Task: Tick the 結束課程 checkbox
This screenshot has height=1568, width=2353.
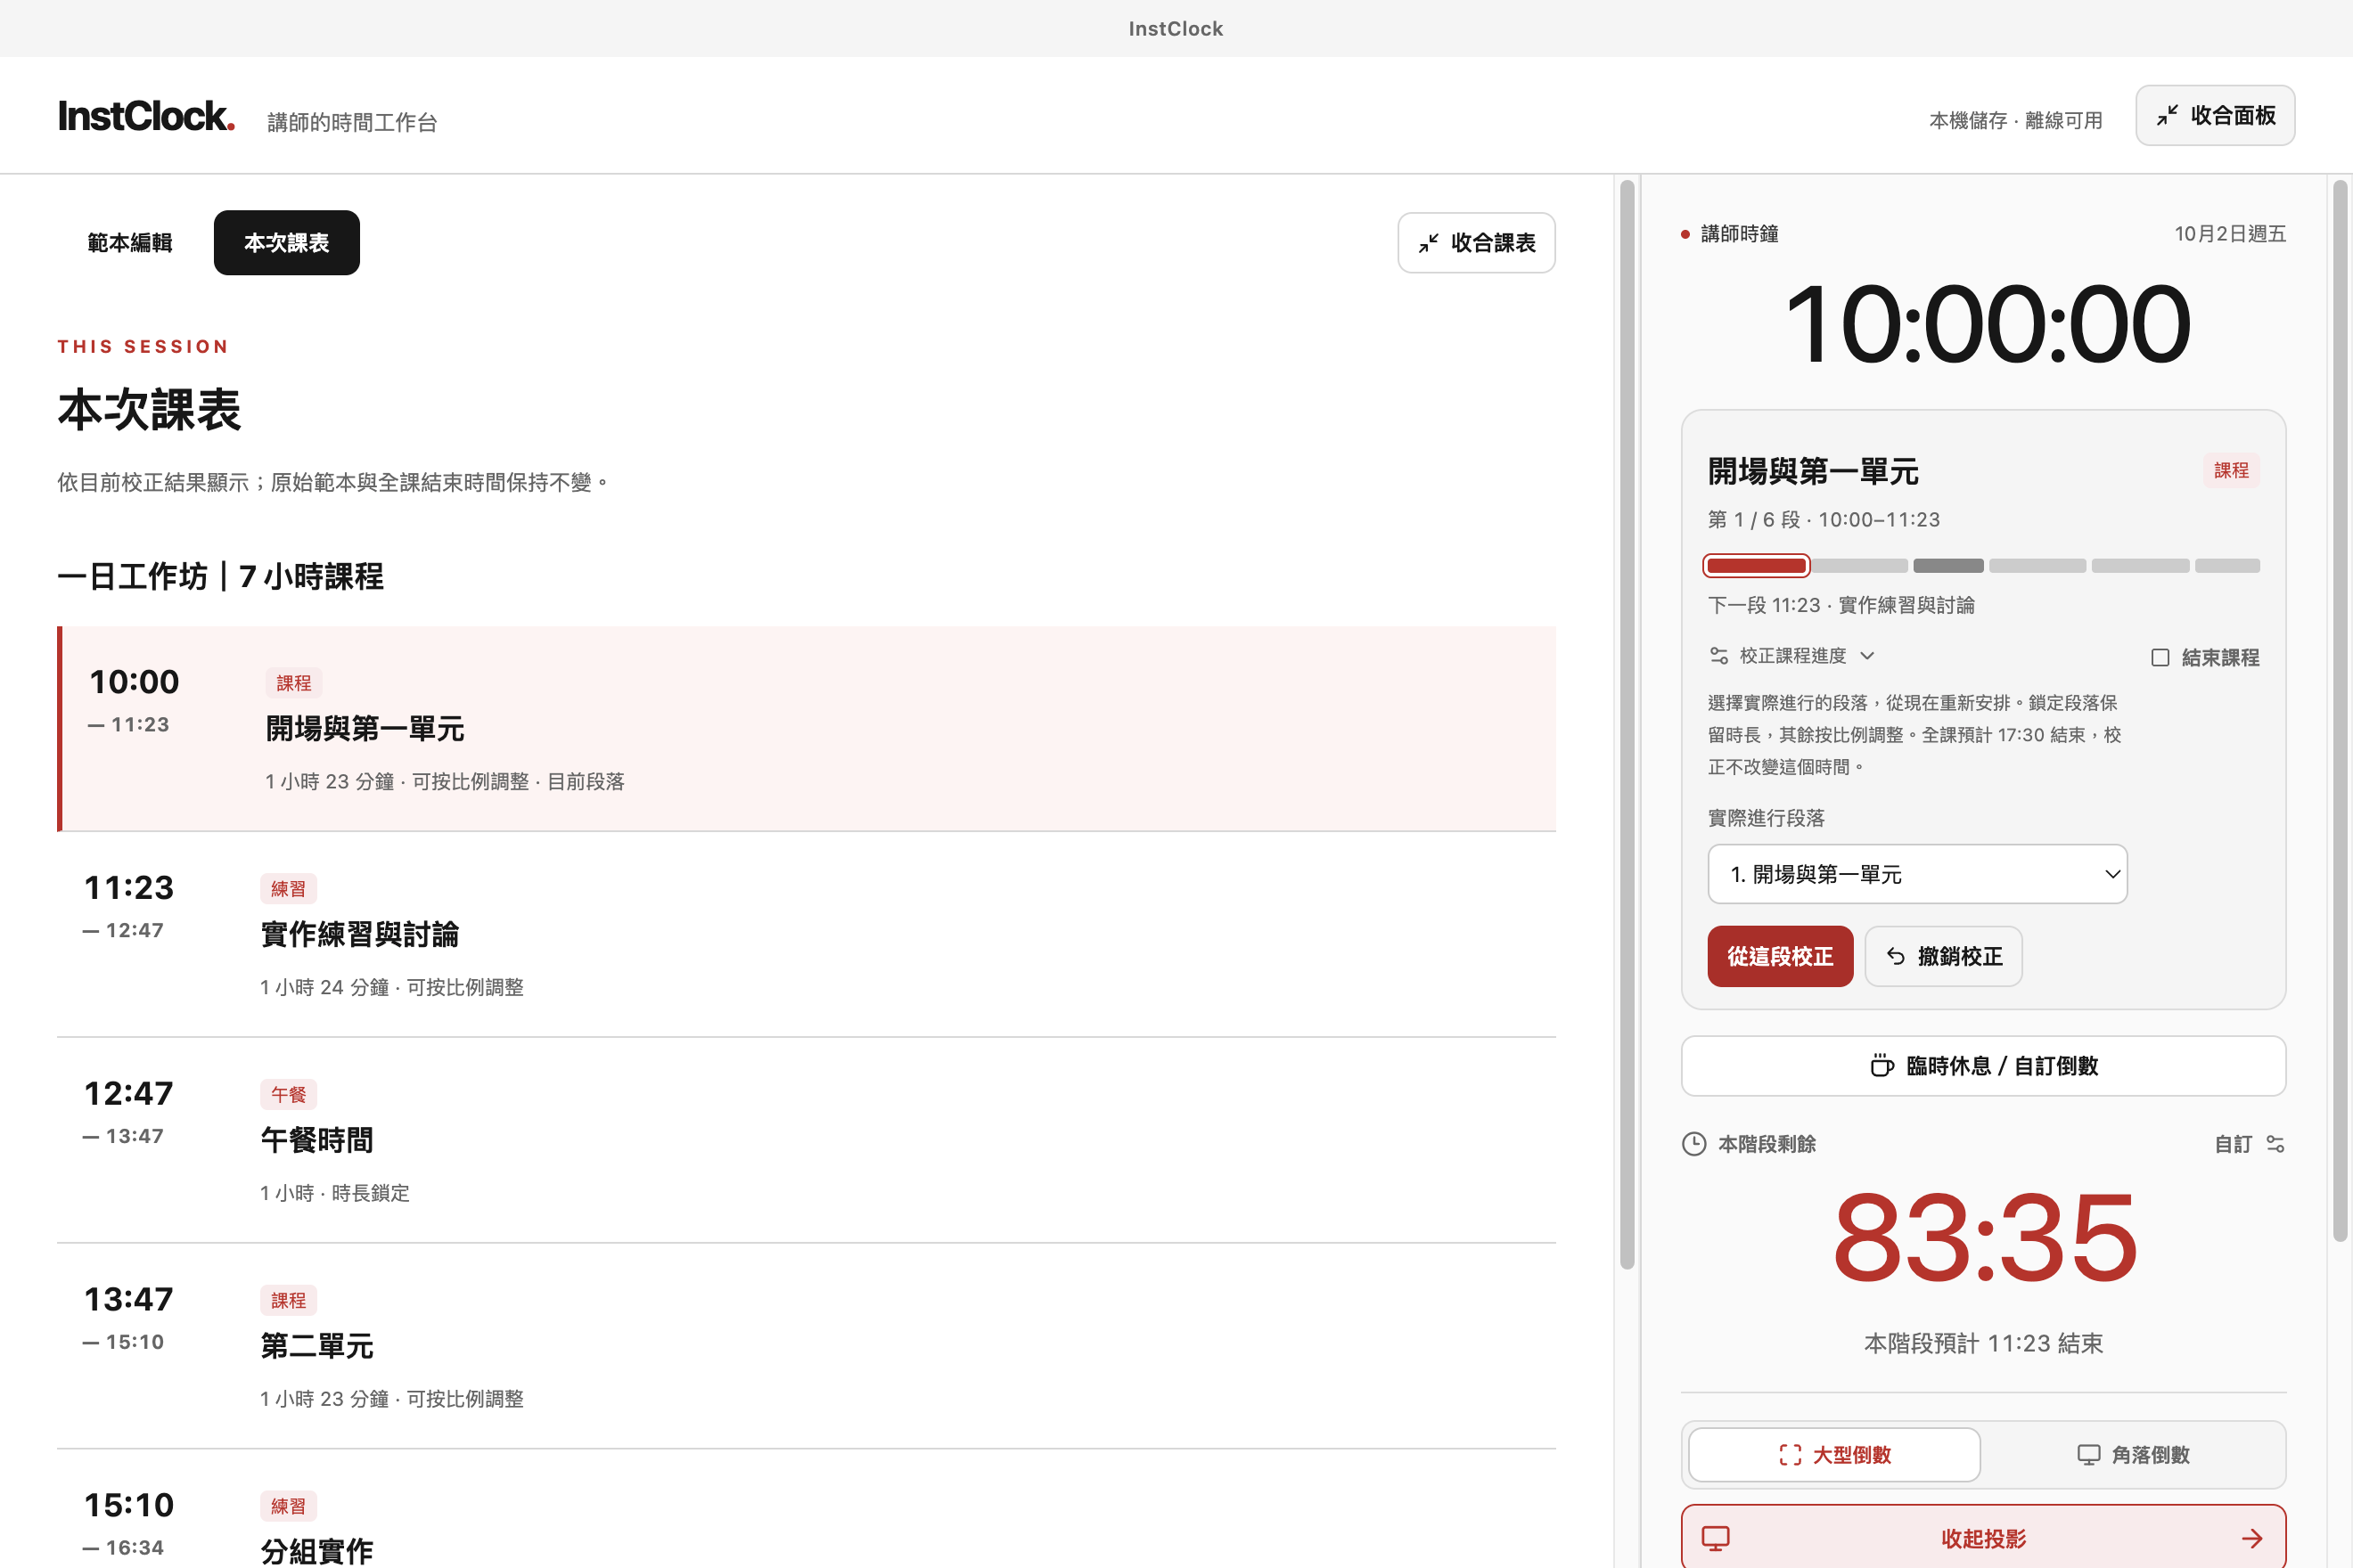Action: [x=2160, y=658]
